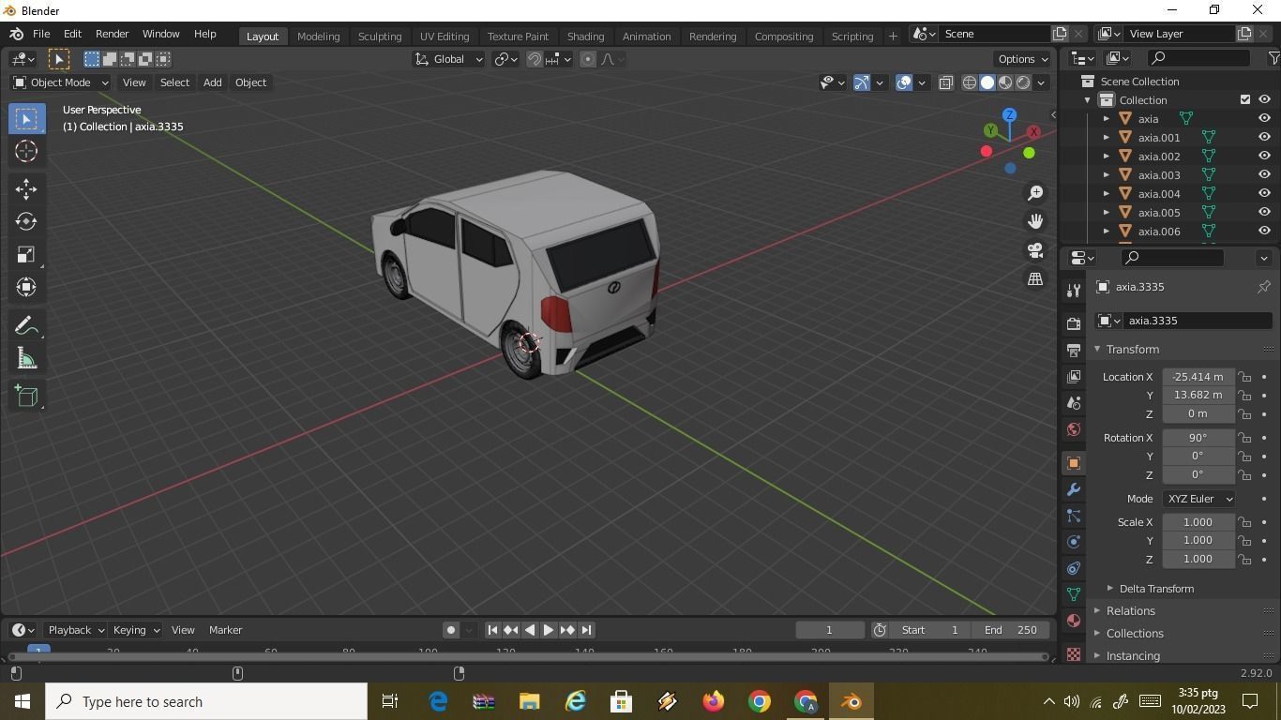Image resolution: width=1281 pixels, height=720 pixels.
Task: Switch viewport to camera view icon
Action: (1034, 250)
